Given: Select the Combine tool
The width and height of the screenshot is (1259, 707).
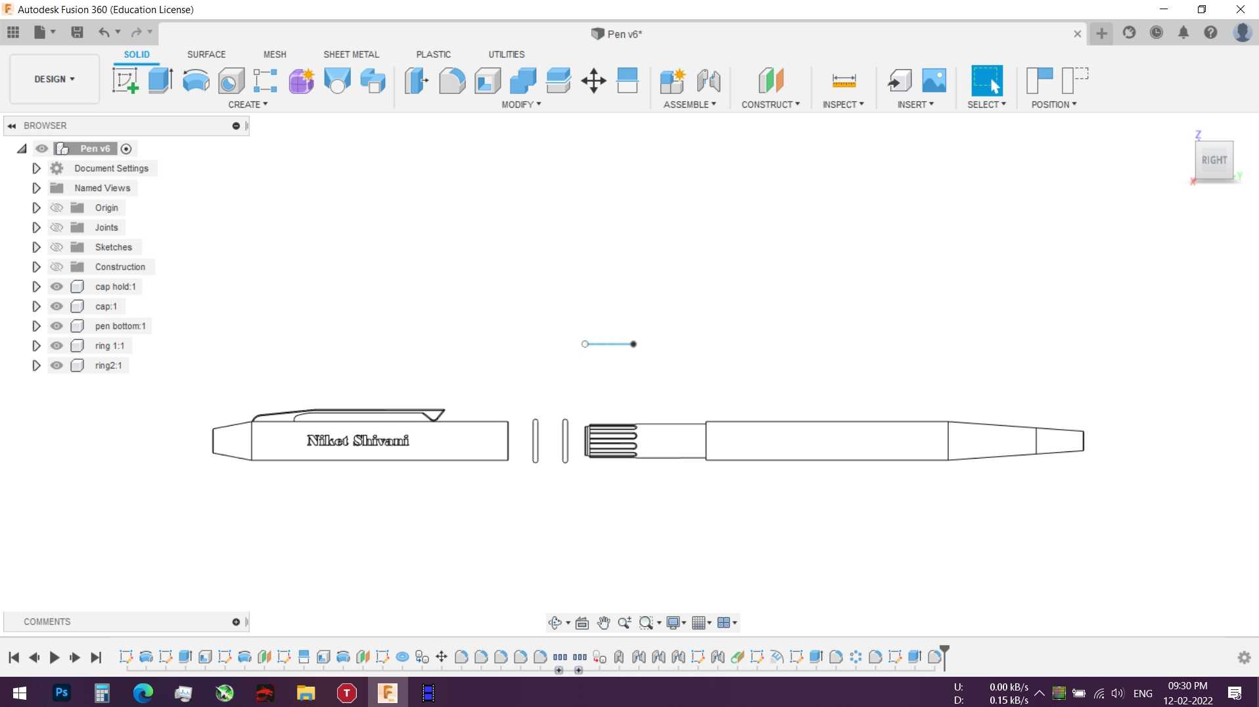Looking at the screenshot, I should coord(523,81).
